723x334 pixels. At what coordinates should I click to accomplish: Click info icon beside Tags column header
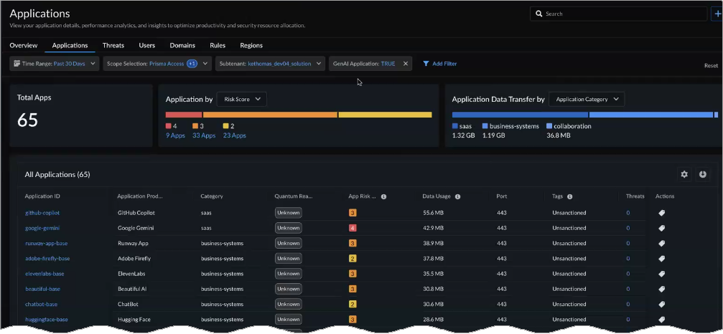[x=569, y=196]
